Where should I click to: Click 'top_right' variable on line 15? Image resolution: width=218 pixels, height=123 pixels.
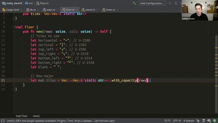pos(47,54)
